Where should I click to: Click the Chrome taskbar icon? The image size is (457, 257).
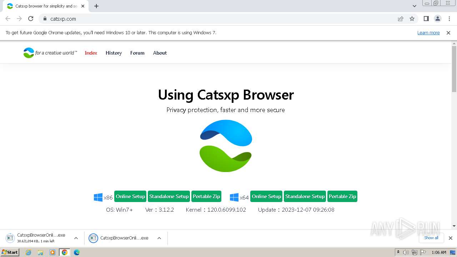(x=64, y=252)
